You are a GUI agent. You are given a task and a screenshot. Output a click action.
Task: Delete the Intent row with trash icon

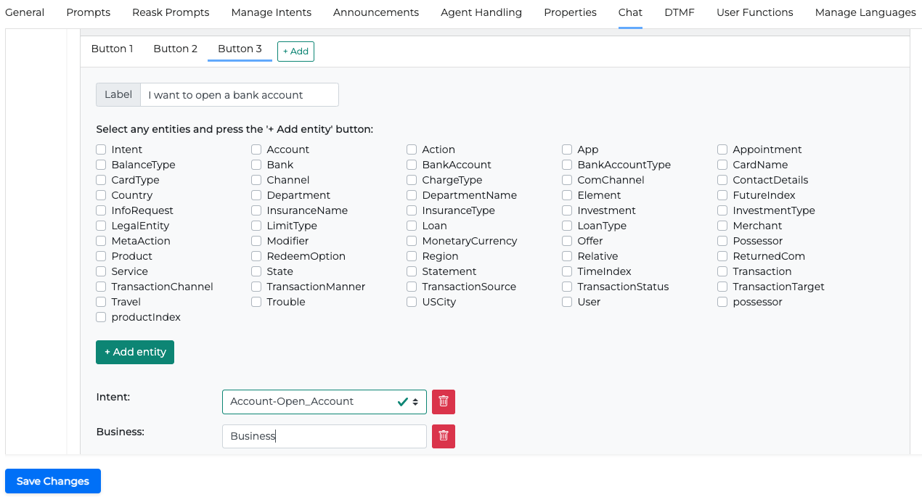[443, 402]
